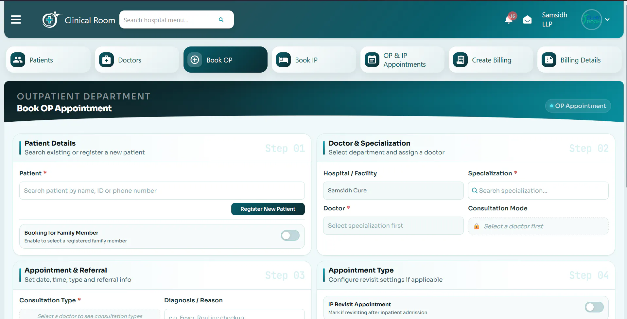Click the OP Appointment badge

click(x=578, y=106)
